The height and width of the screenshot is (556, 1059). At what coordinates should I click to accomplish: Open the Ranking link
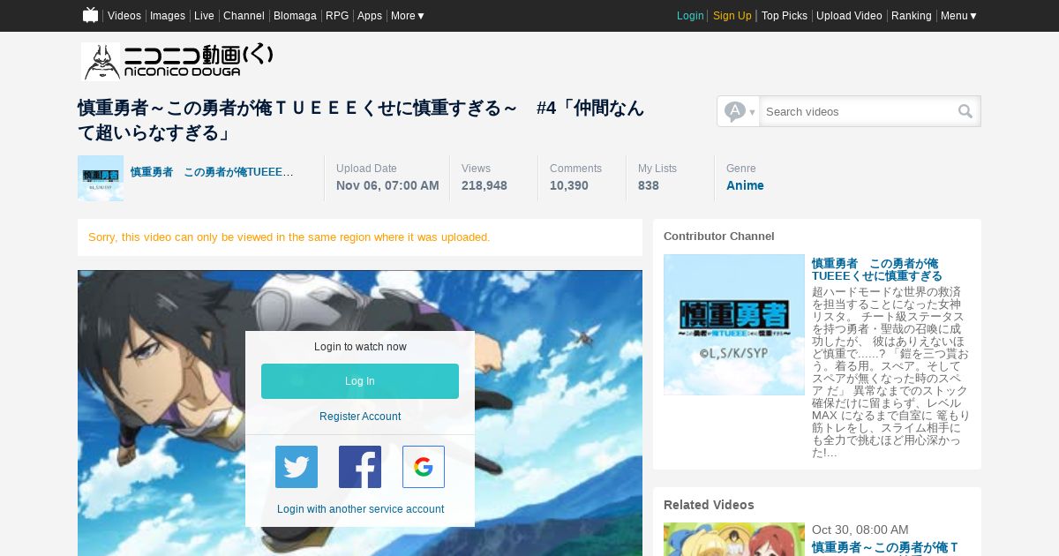click(912, 16)
